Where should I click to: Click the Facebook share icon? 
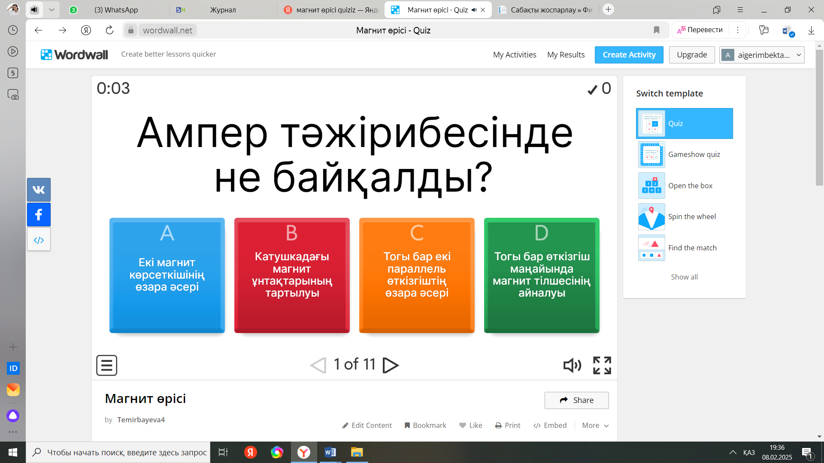[39, 214]
